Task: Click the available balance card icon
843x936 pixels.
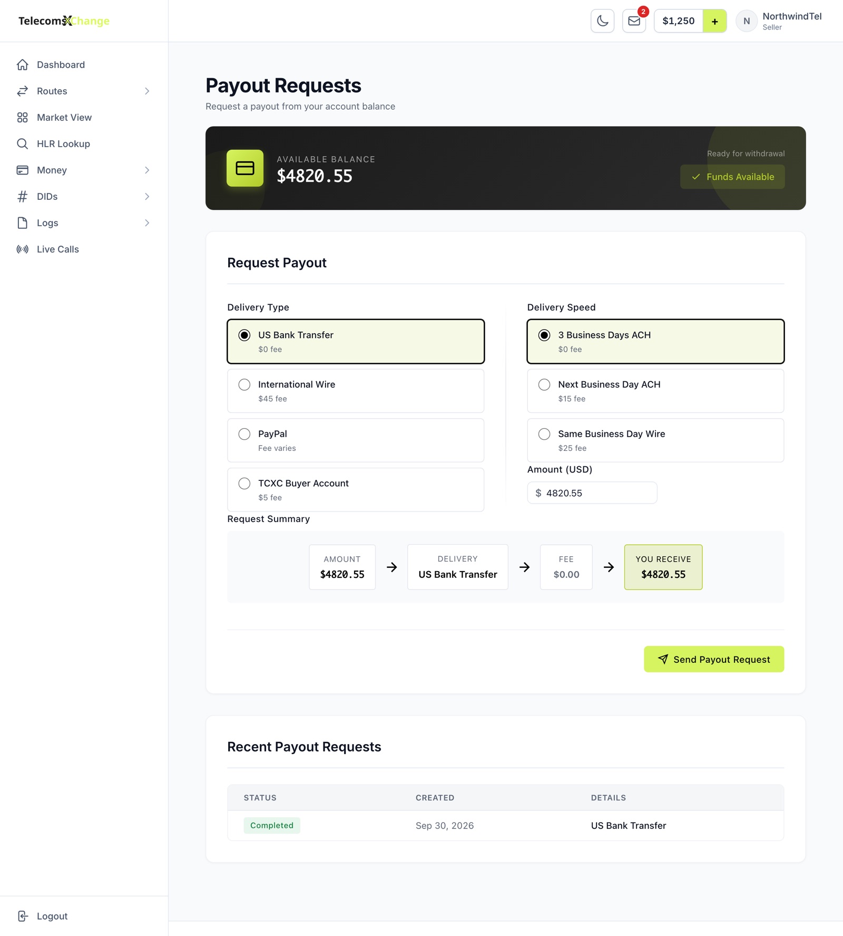Action: pos(245,168)
